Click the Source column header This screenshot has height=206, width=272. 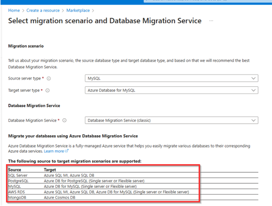point(14,170)
